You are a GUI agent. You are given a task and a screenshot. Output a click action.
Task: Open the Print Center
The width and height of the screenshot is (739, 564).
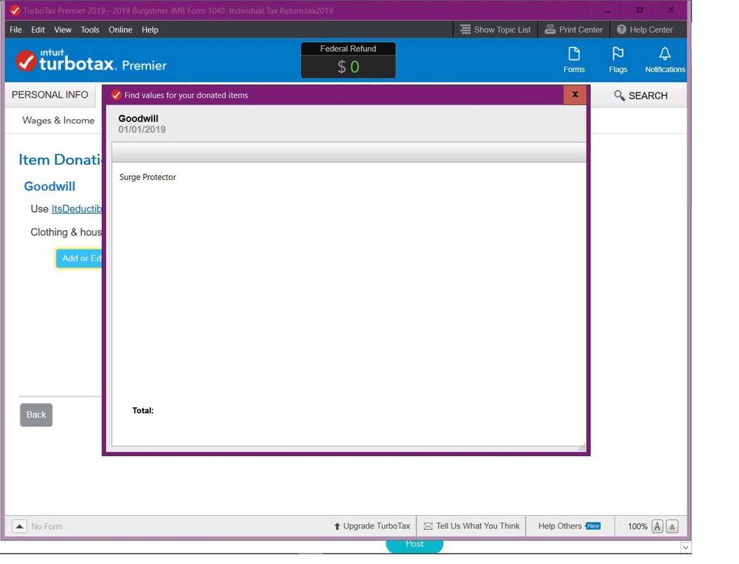[x=573, y=30]
